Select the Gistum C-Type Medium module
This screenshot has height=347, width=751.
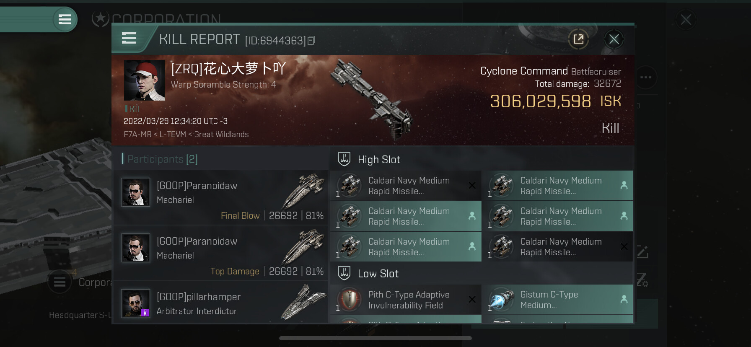point(557,300)
